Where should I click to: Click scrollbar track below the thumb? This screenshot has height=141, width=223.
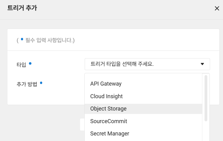pyautogui.click(x=206, y=131)
